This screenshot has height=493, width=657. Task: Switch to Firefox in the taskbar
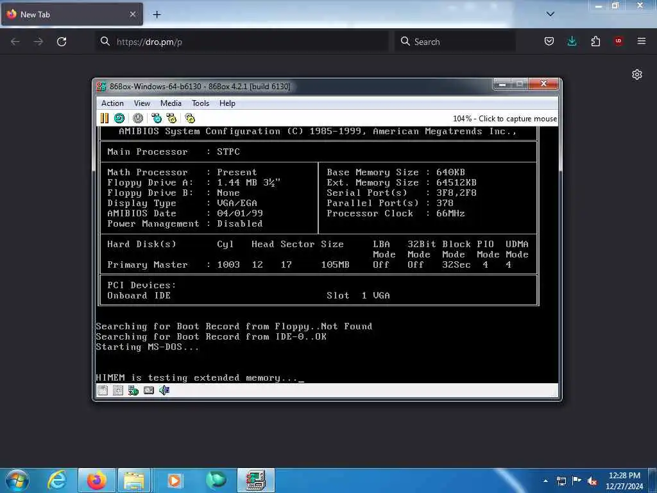96,480
